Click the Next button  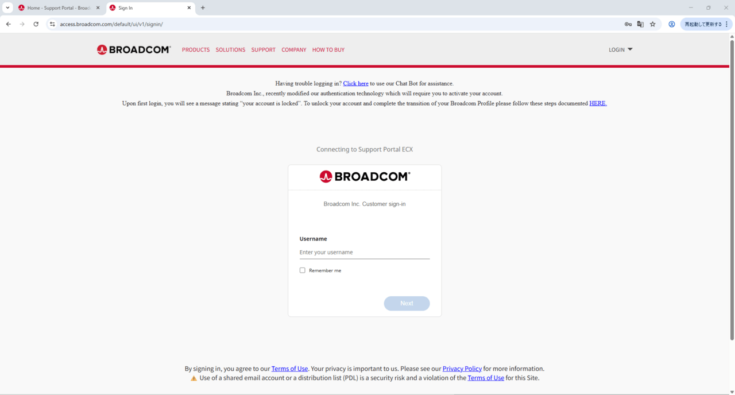pos(407,303)
